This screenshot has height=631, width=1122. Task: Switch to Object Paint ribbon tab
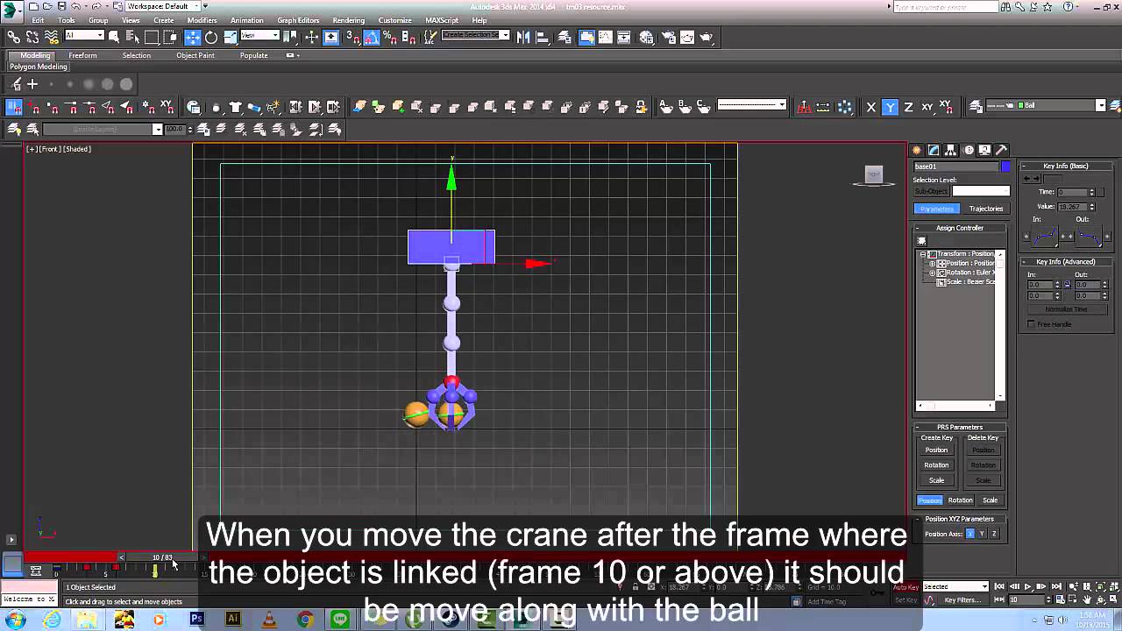click(x=195, y=55)
